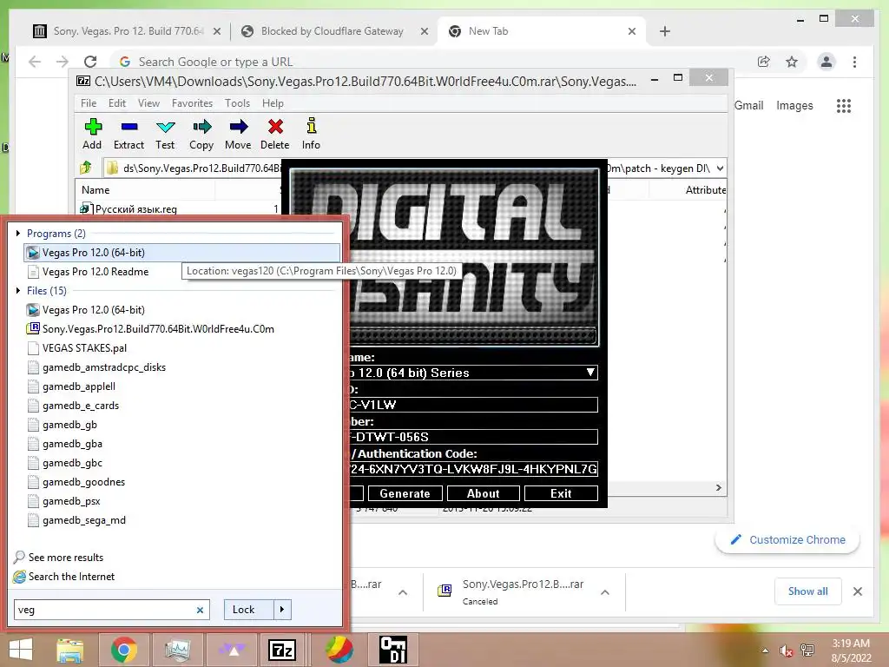This screenshot has width=889, height=667.
Task: Click Exit button in keygen
Action: [561, 493]
